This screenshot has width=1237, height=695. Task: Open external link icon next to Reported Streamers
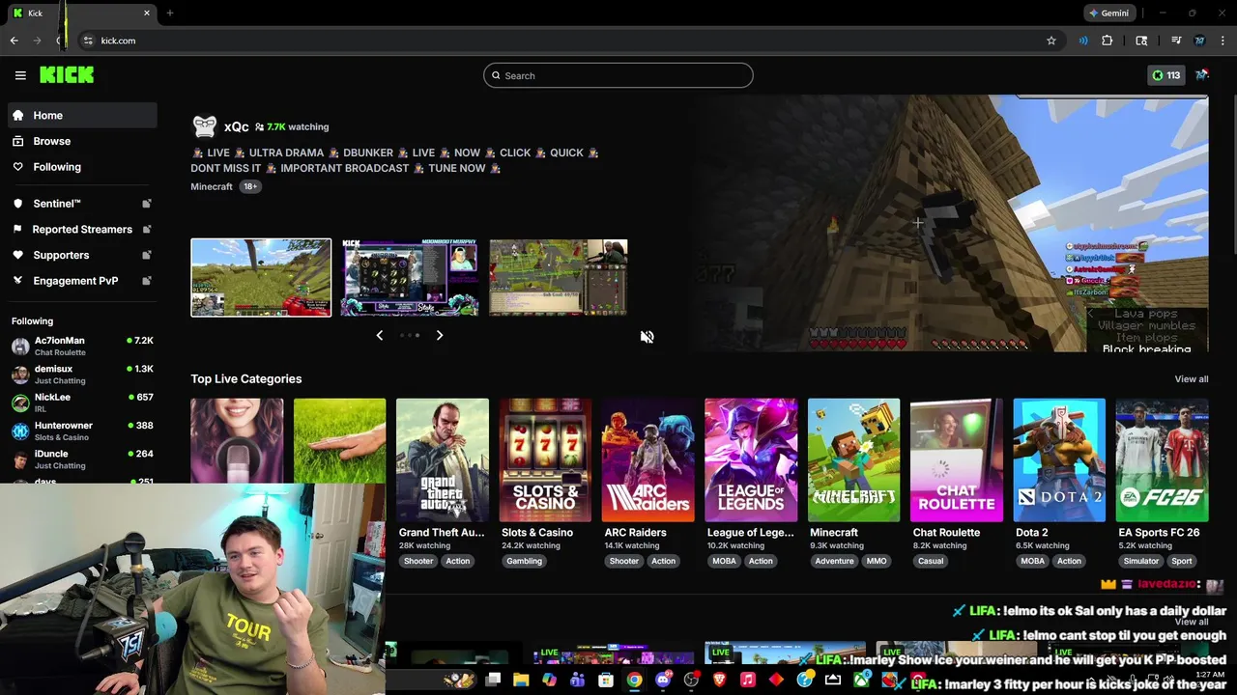(x=147, y=229)
